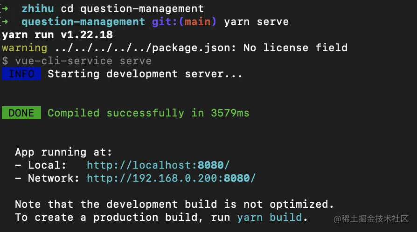Image resolution: width=417 pixels, height=232 pixels.
Task: Click 'Compiled successfully in 3579ms' message
Action: (148, 113)
